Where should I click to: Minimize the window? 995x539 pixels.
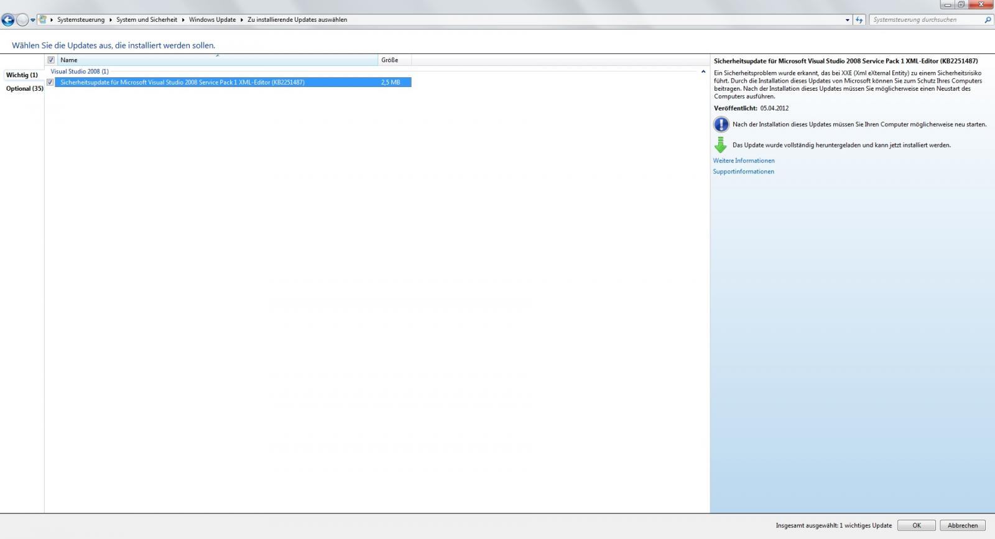(947, 4)
